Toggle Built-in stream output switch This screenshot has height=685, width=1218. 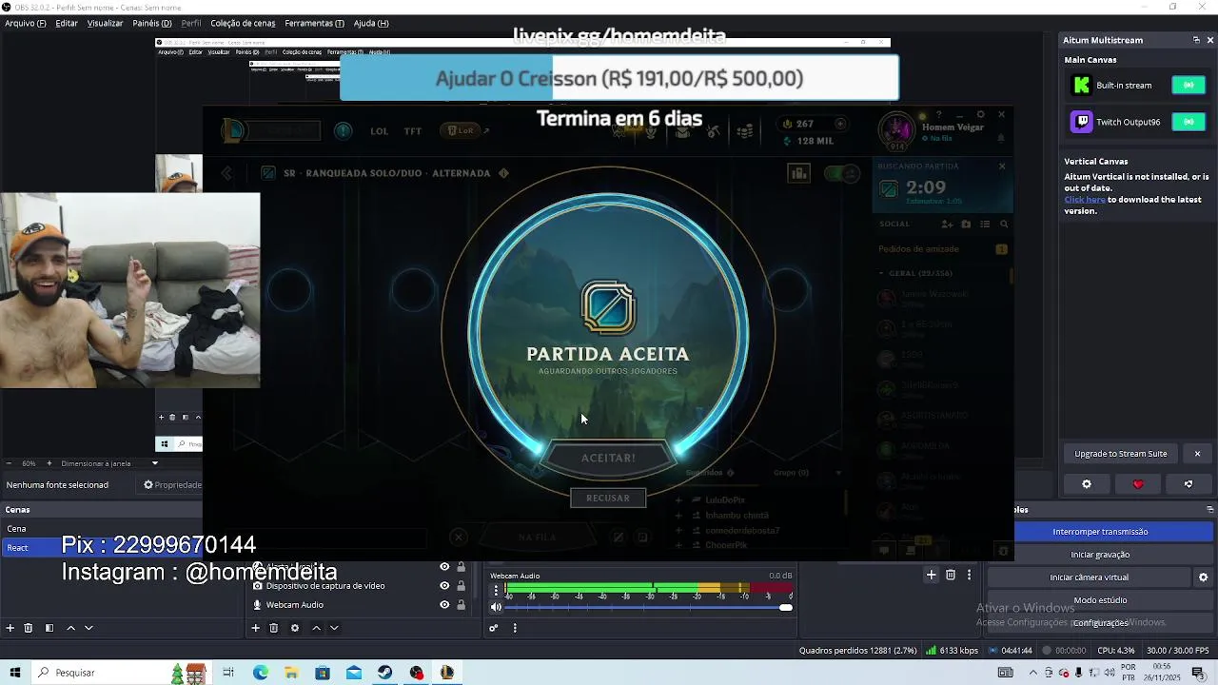pos(1189,86)
